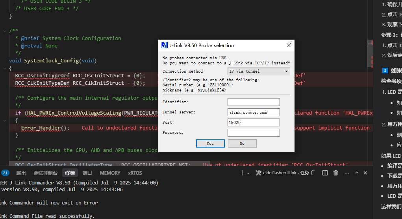Click the problems count badge 21
The image size is (402, 219).
(x=6, y=173)
